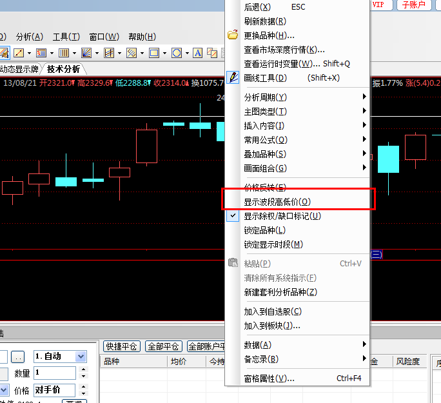Click the 全部账户平仓 button
This screenshot has height=403, width=441.
click(206, 346)
